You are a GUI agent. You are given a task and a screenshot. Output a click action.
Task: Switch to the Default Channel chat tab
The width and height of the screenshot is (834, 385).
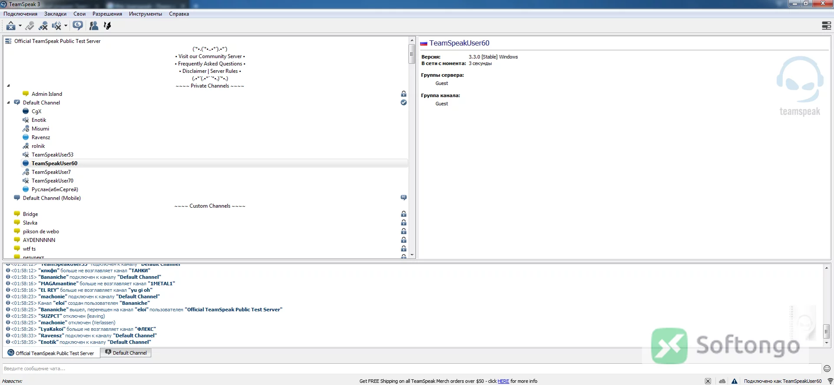126,353
